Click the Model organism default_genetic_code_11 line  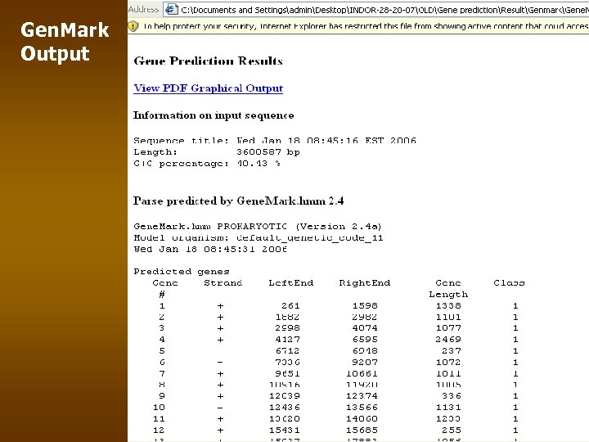259,238
